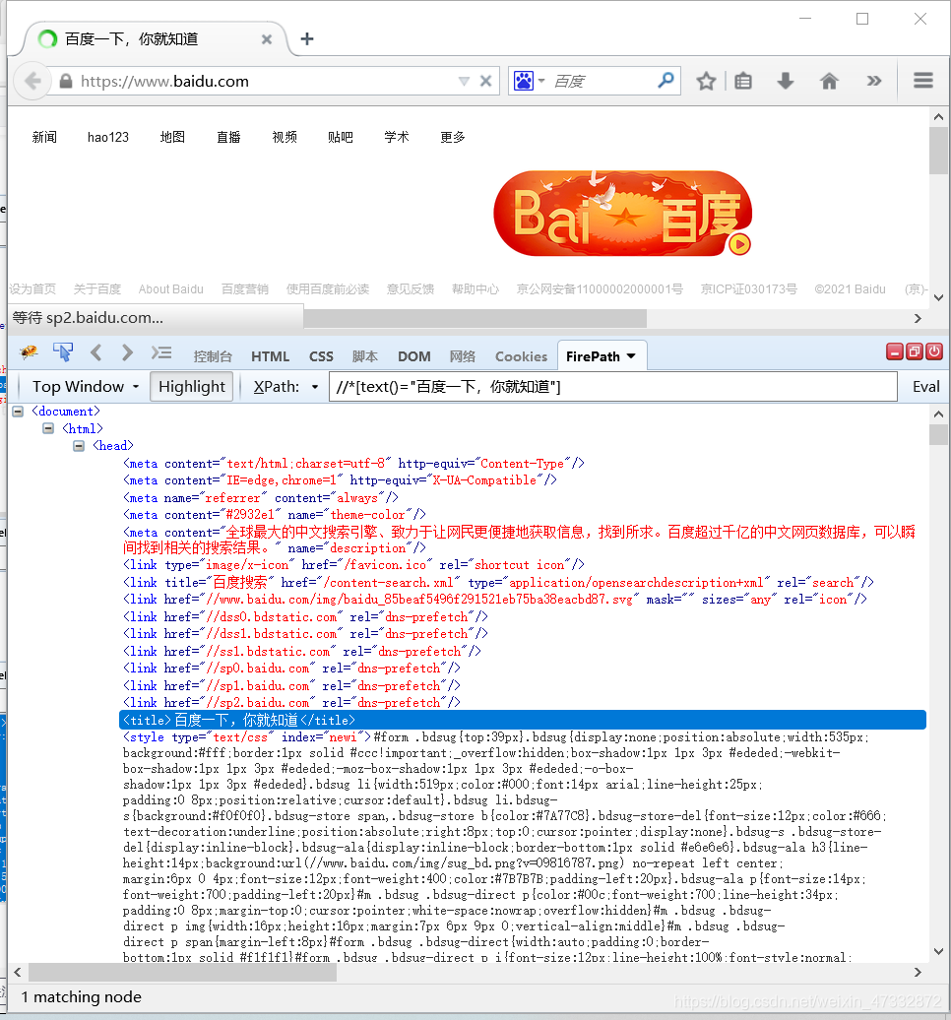Click the About Baidu footer link

tap(170, 289)
